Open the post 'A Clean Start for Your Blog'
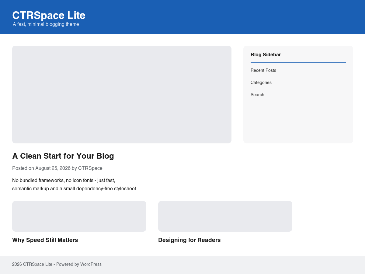This screenshot has height=274, width=365. click(63, 156)
